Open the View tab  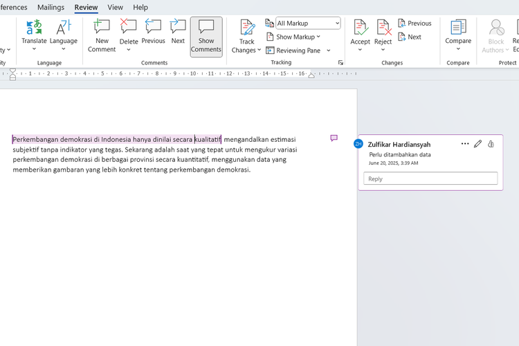point(115,7)
